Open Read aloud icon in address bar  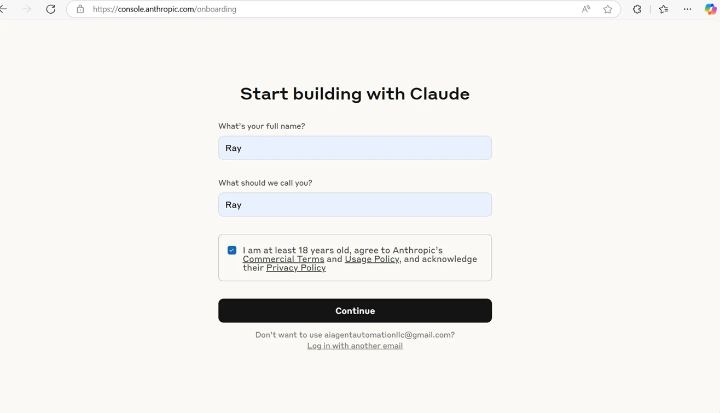[x=586, y=9]
